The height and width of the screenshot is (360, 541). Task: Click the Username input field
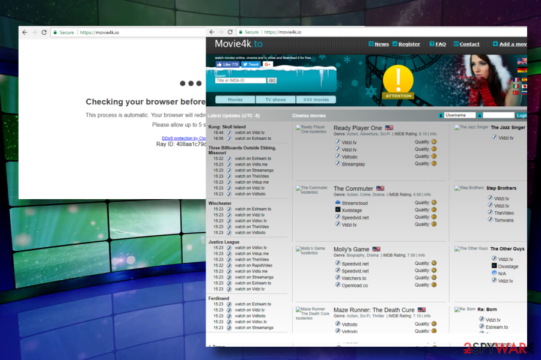460,115
